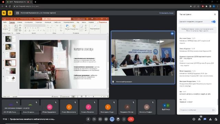Open the Рецензирование ribbon tab

coord(69,22)
